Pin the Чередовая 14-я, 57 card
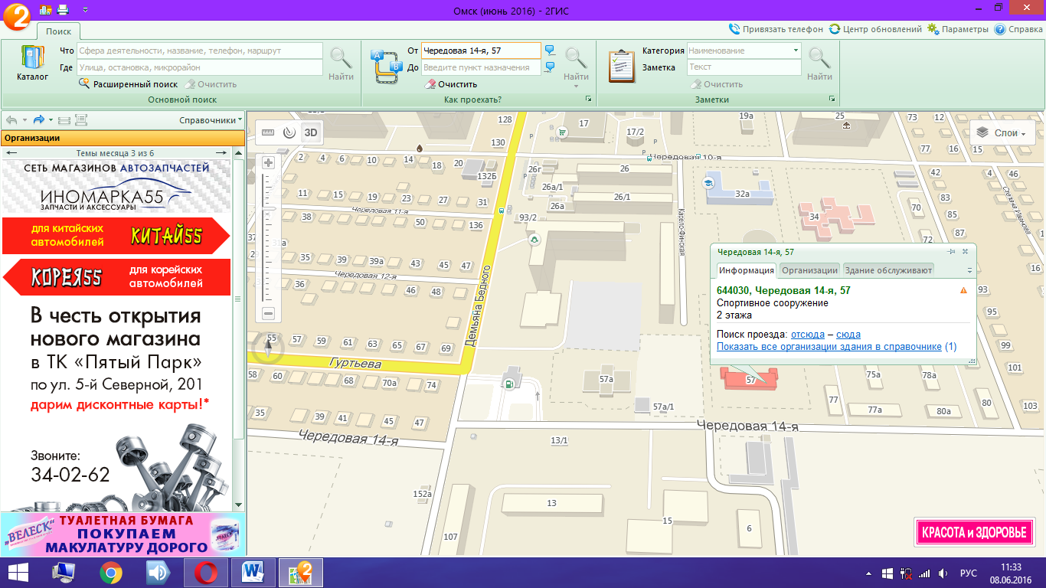Screen dimensions: 1046x588 [x=952, y=251]
